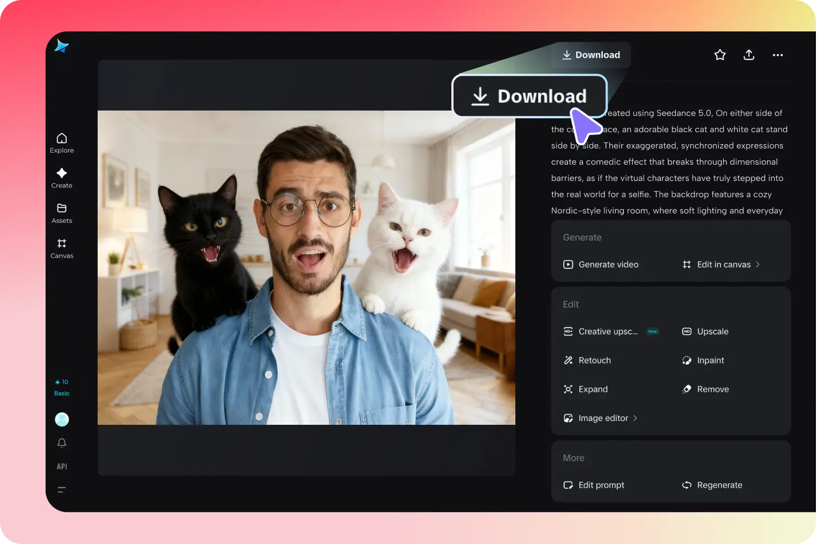Click the star favorite icon
The image size is (817, 544).
coord(720,55)
